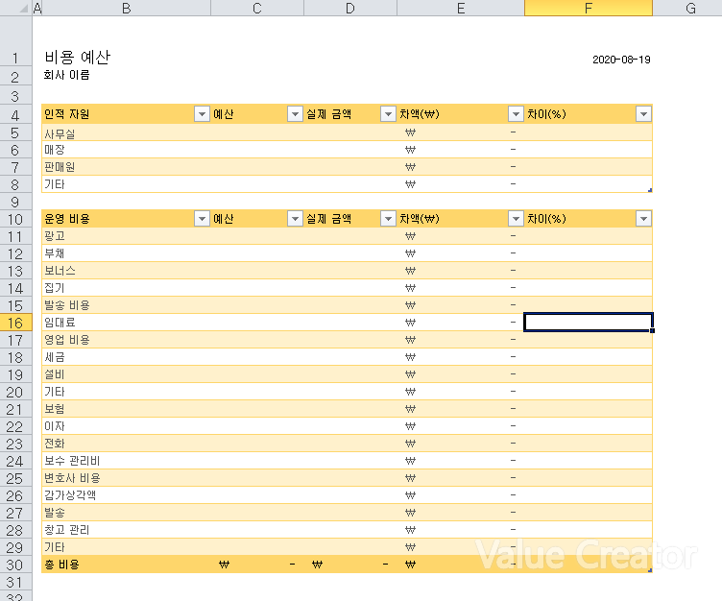Open 예산 filter dropdown in row 10
Image resolution: width=722 pixels, height=601 pixels.
295,218
